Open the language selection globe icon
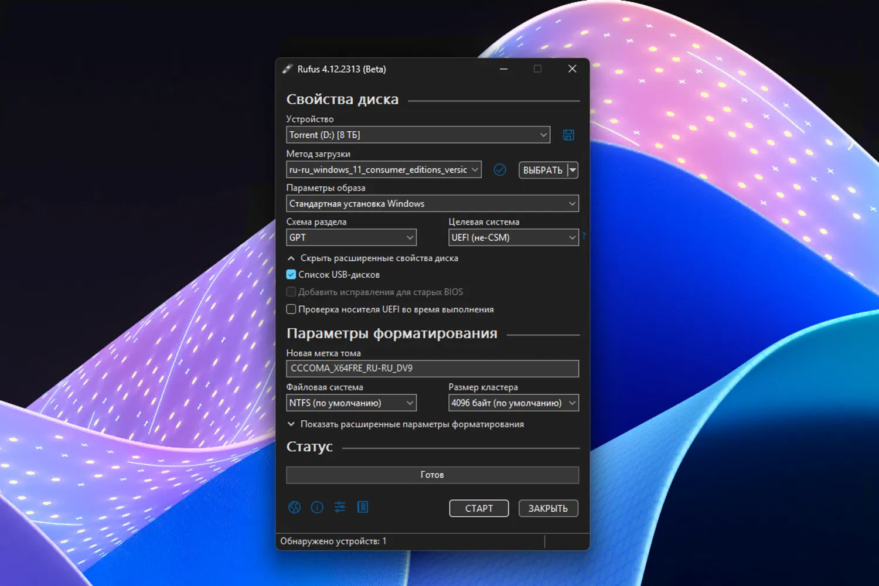This screenshot has width=879, height=586. coord(295,507)
